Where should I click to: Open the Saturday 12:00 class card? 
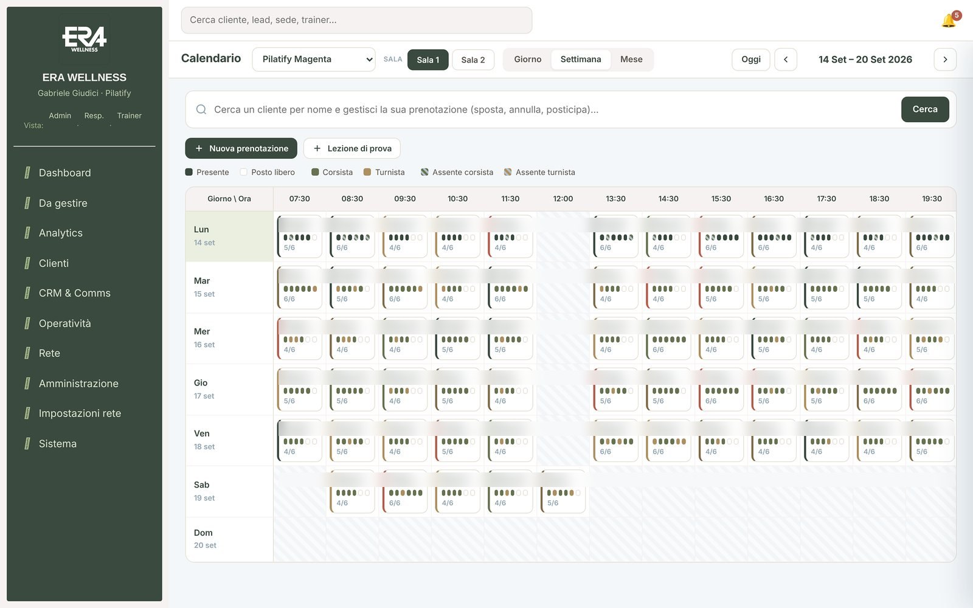pyautogui.click(x=563, y=492)
